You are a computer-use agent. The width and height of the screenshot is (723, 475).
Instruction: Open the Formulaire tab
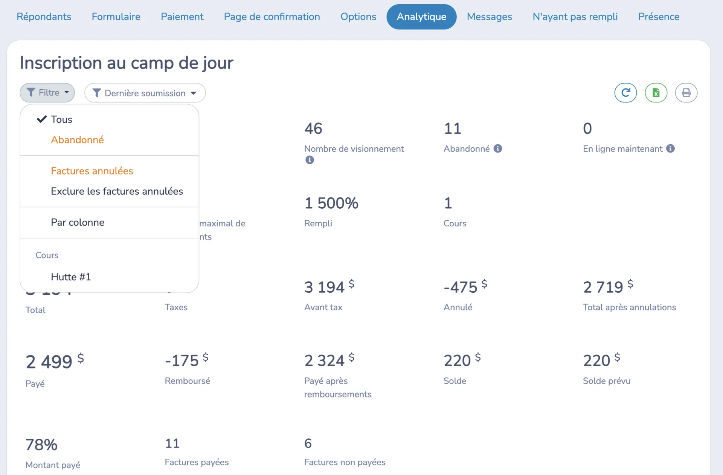tap(116, 17)
